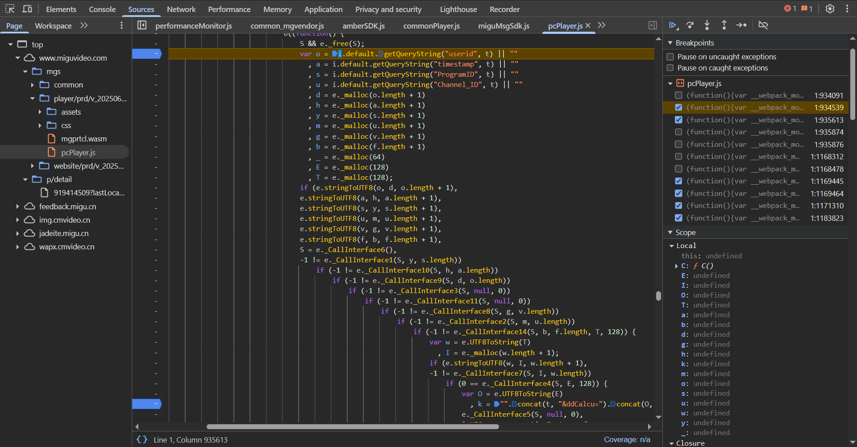Screen dimensions: 857x447
Task: Collapse the Scope section
Action: click(x=670, y=232)
